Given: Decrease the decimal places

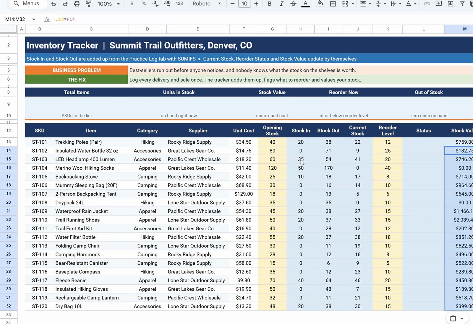Looking at the screenshot, I should (155, 4).
